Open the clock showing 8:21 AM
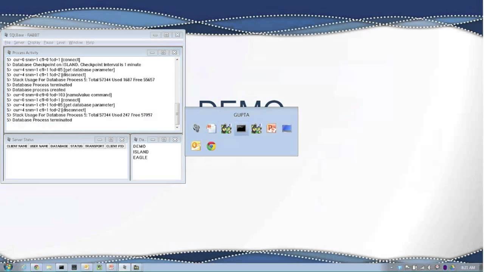This screenshot has width=484, height=272. click(x=468, y=267)
